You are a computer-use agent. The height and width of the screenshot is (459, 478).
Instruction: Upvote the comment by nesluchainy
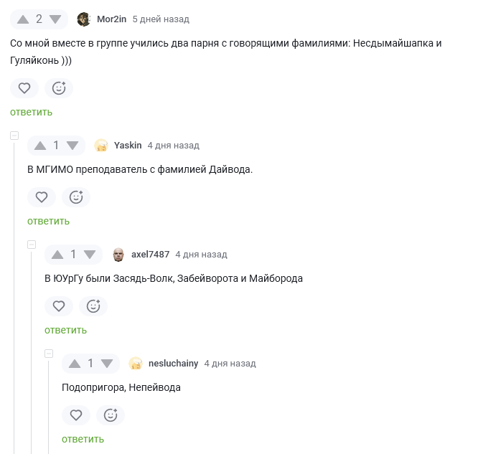[x=75, y=364]
